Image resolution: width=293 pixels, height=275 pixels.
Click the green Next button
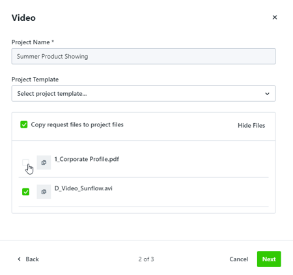(269, 259)
